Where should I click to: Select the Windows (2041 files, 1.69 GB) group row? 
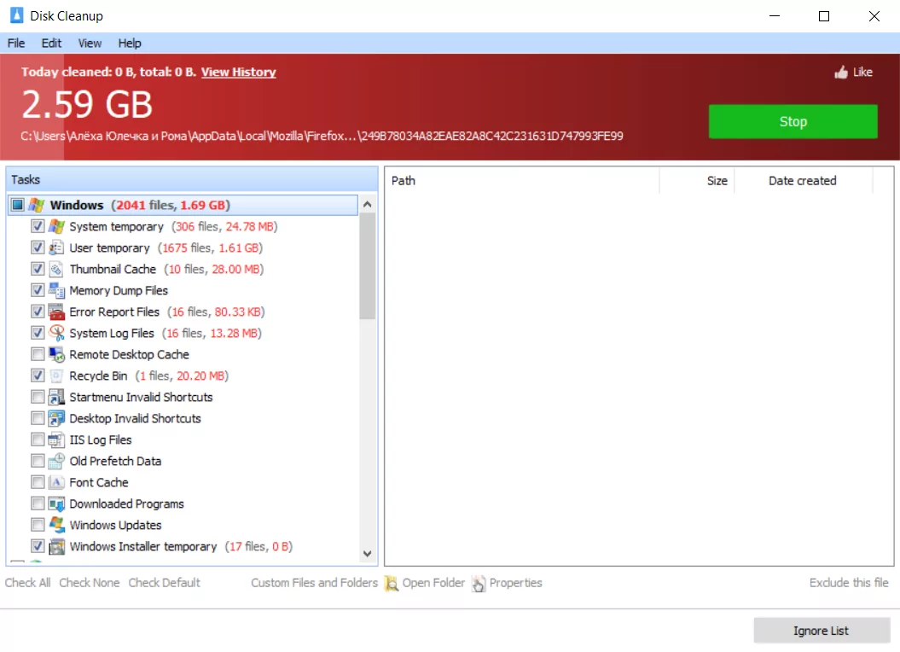tap(183, 205)
